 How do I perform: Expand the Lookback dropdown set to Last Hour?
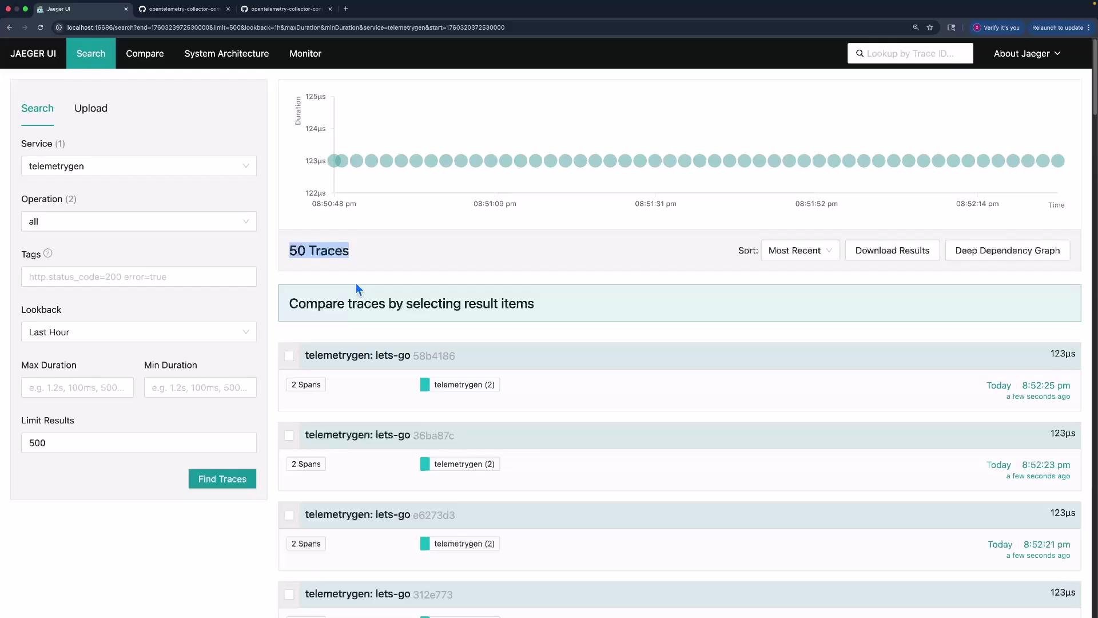click(139, 332)
